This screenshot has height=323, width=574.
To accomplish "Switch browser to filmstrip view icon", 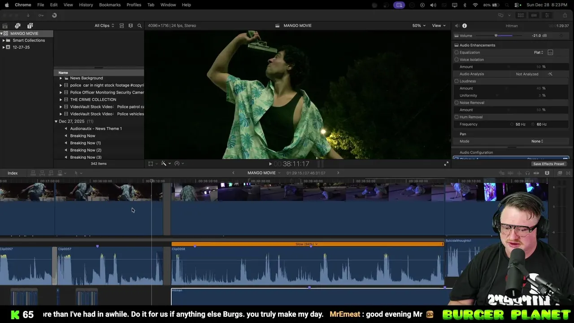I will tap(130, 26).
